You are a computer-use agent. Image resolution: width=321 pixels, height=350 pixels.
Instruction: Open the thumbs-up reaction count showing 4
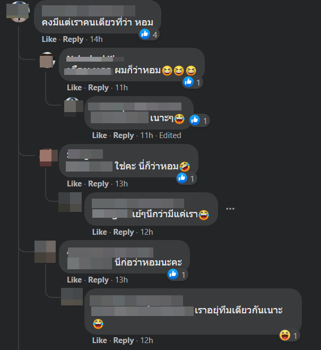(x=149, y=35)
